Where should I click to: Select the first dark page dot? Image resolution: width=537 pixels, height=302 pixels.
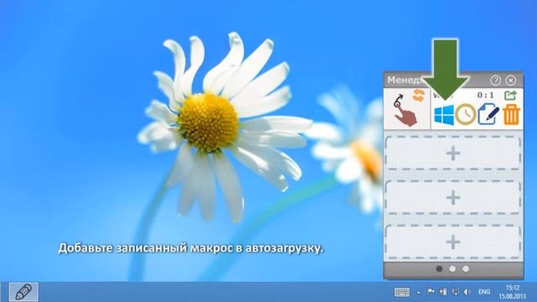(439, 268)
